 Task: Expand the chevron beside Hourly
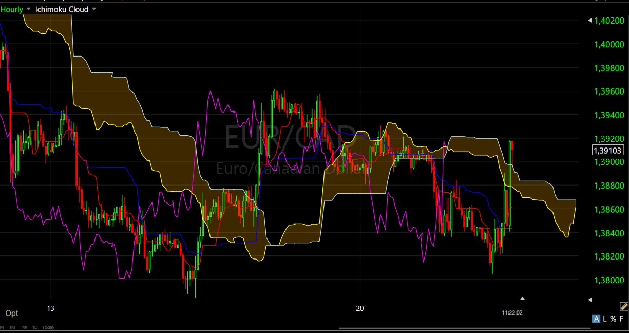[x=28, y=9]
